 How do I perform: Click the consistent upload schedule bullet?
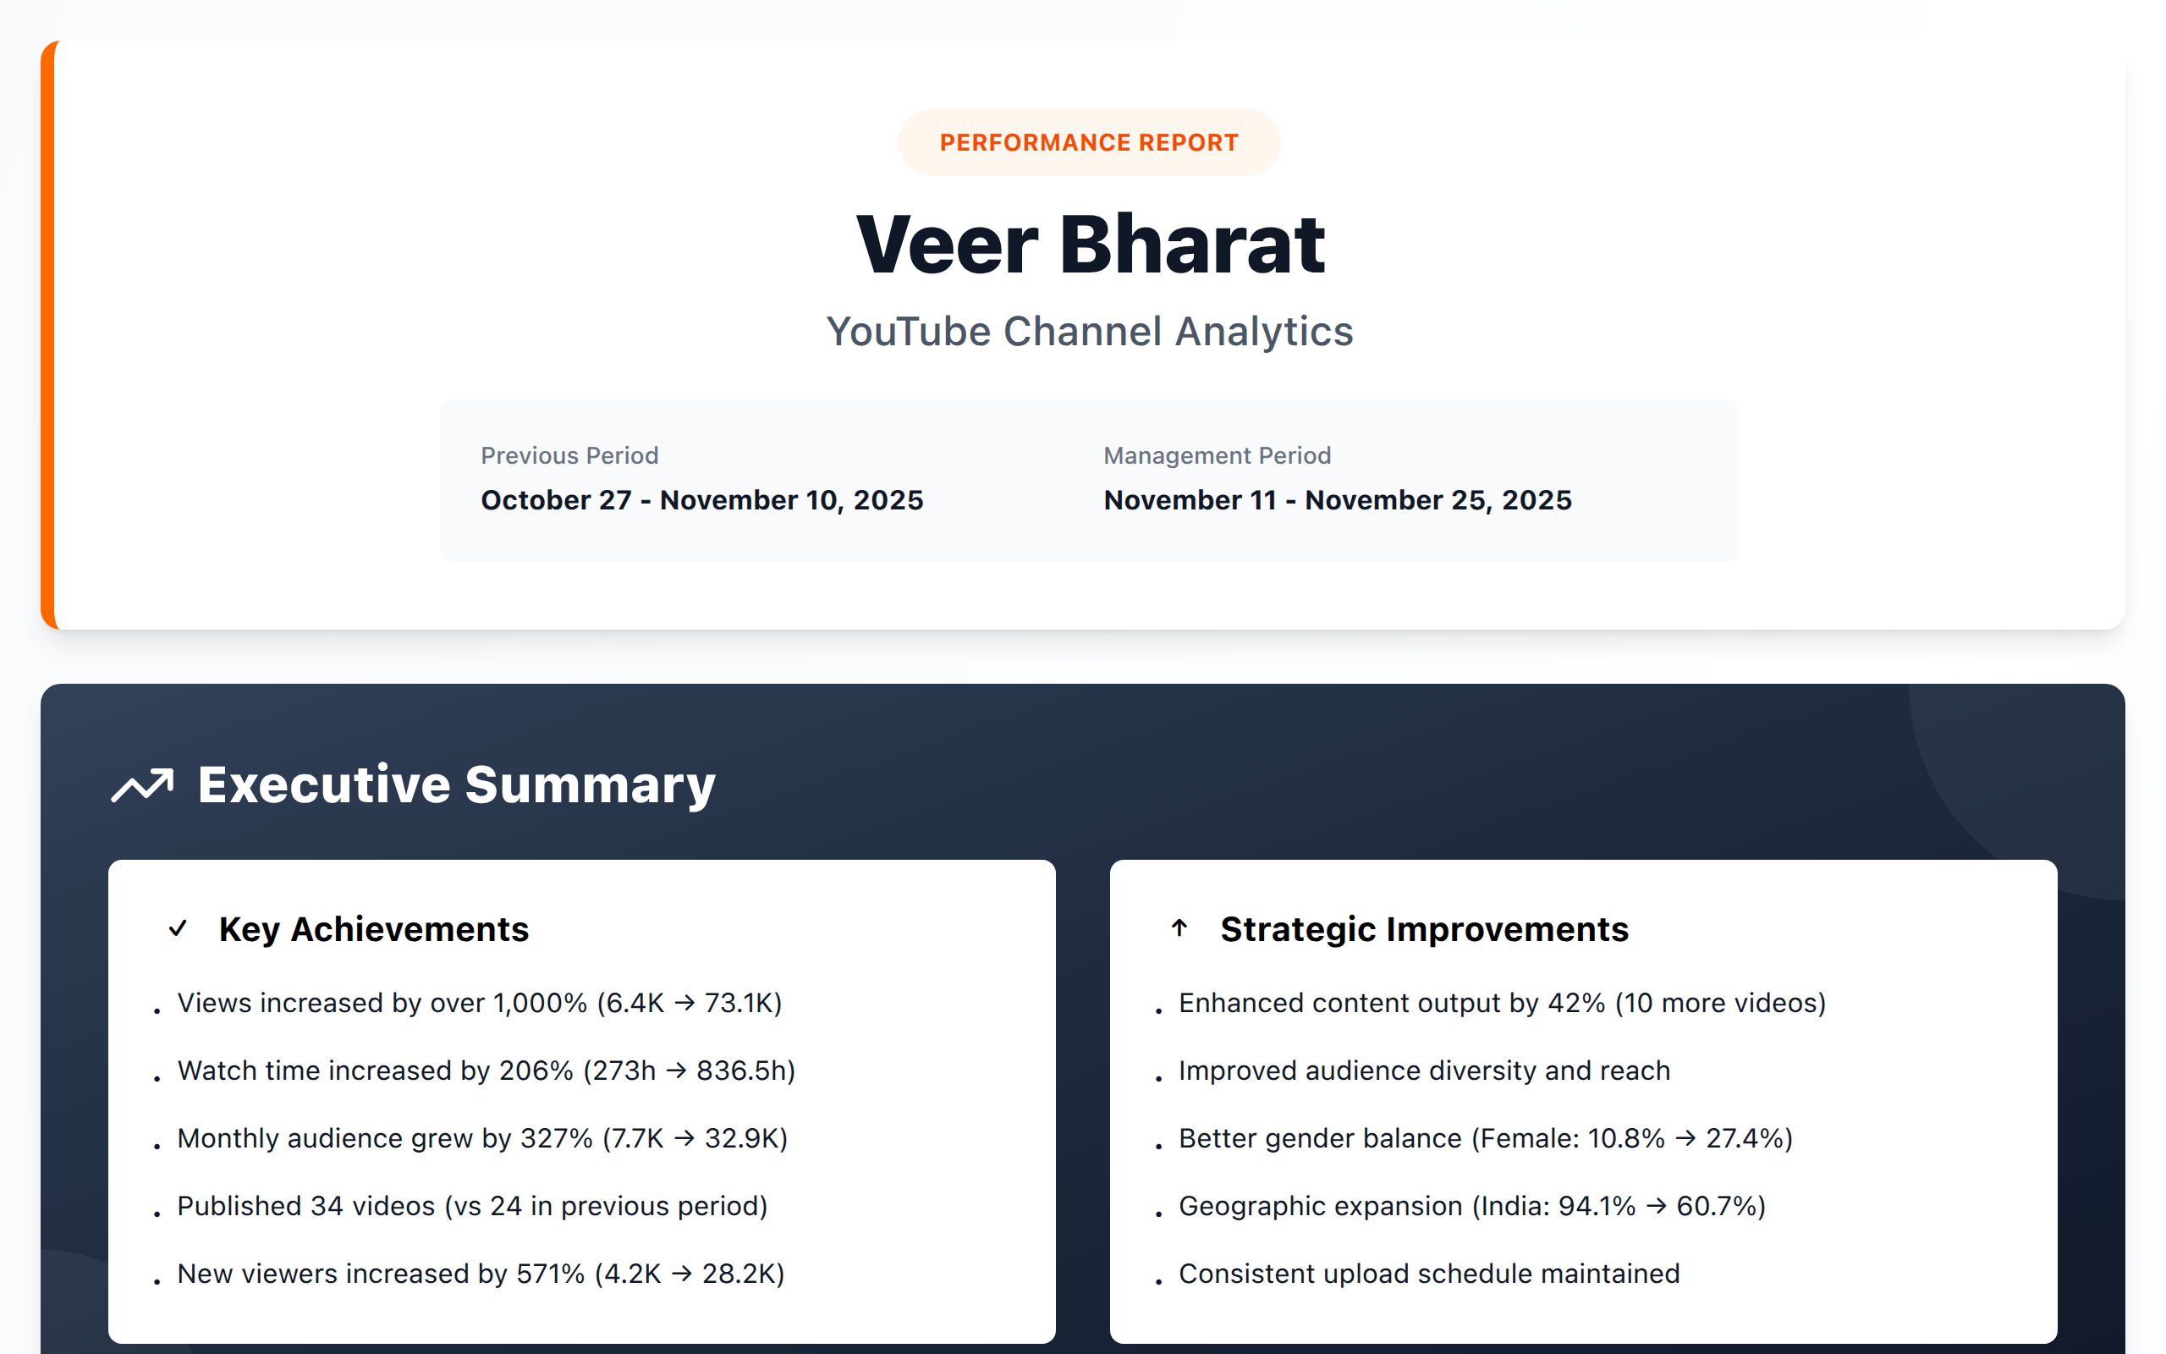pyautogui.click(x=1428, y=1274)
